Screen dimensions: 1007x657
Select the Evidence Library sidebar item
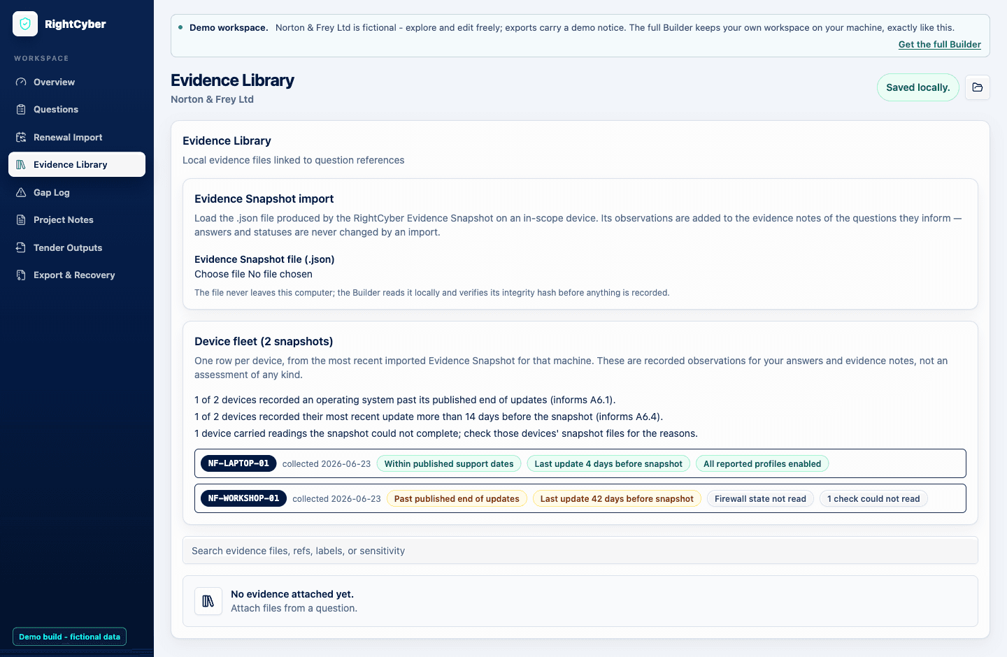(77, 164)
